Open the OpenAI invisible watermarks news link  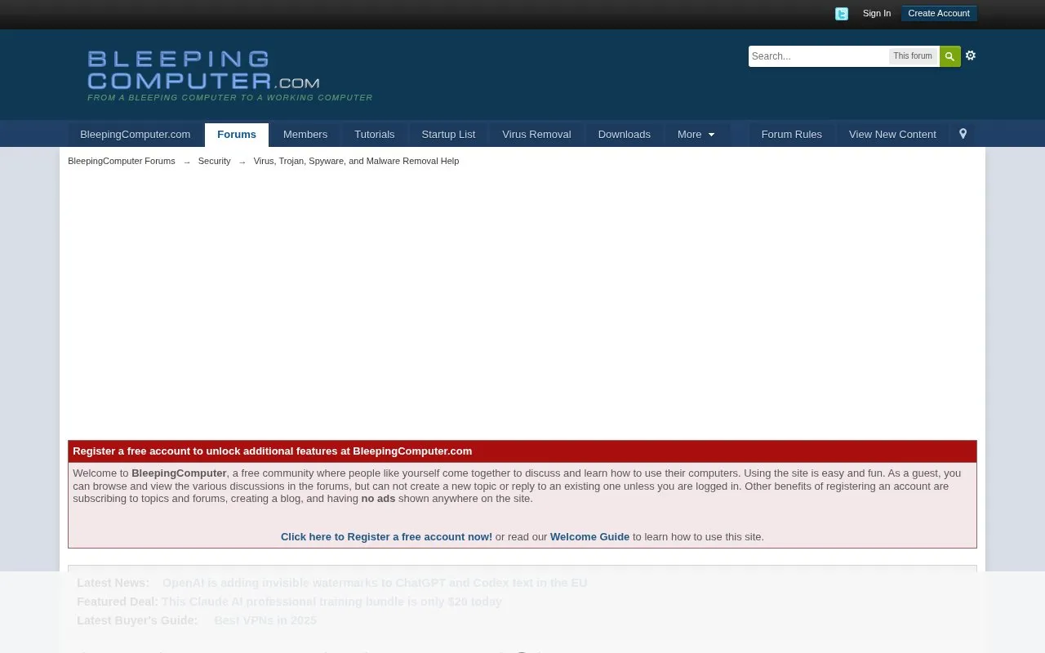(x=375, y=583)
